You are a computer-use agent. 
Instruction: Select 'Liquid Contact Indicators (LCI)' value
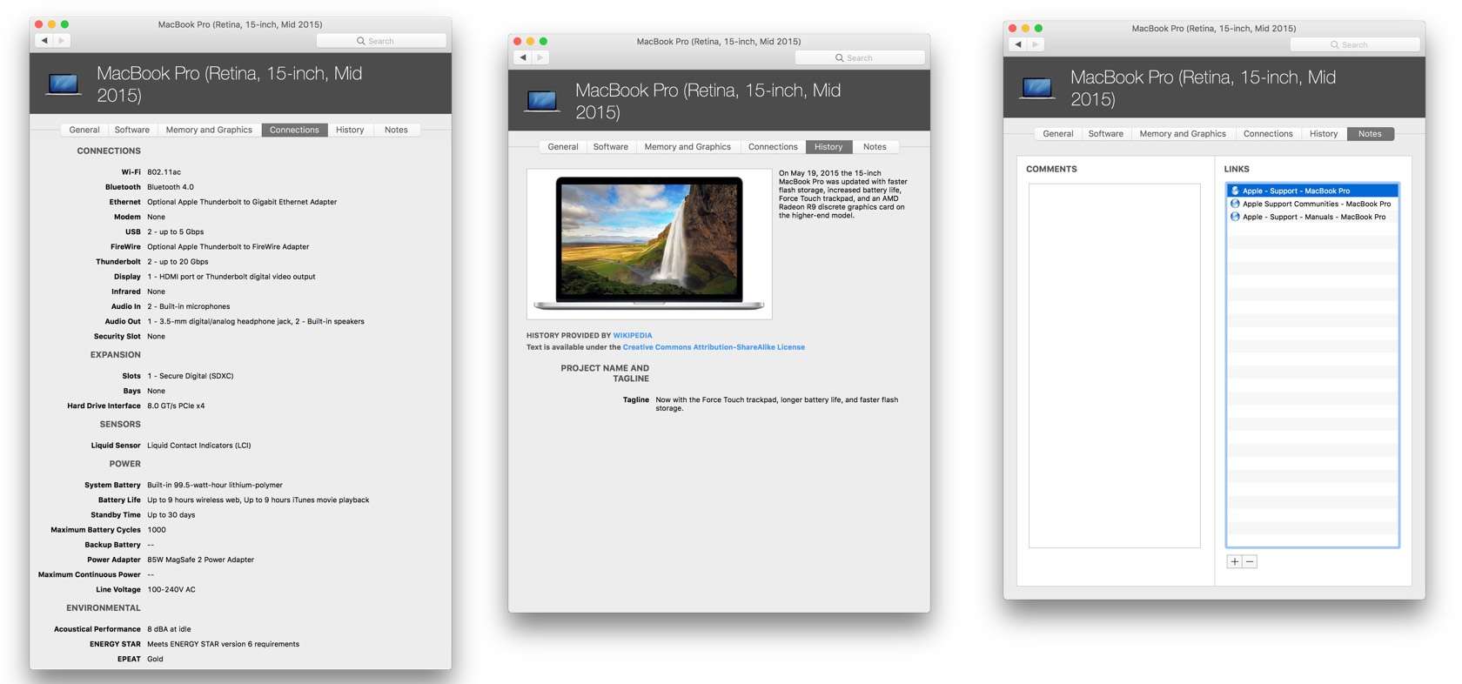point(199,446)
